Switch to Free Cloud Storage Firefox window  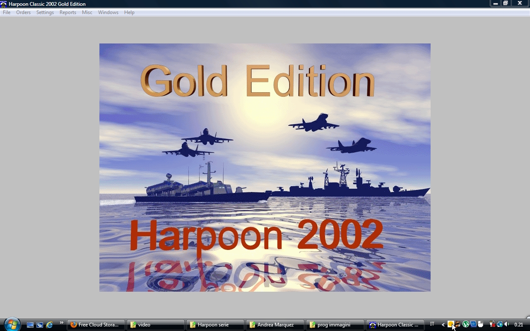(96, 325)
